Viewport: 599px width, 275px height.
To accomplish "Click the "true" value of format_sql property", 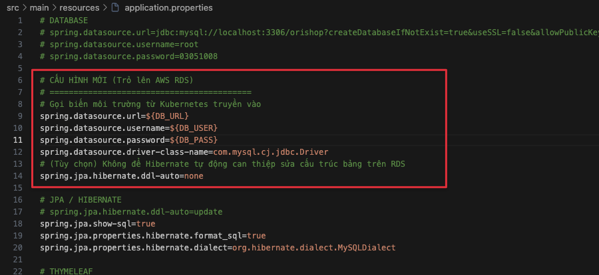I will (256, 236).
